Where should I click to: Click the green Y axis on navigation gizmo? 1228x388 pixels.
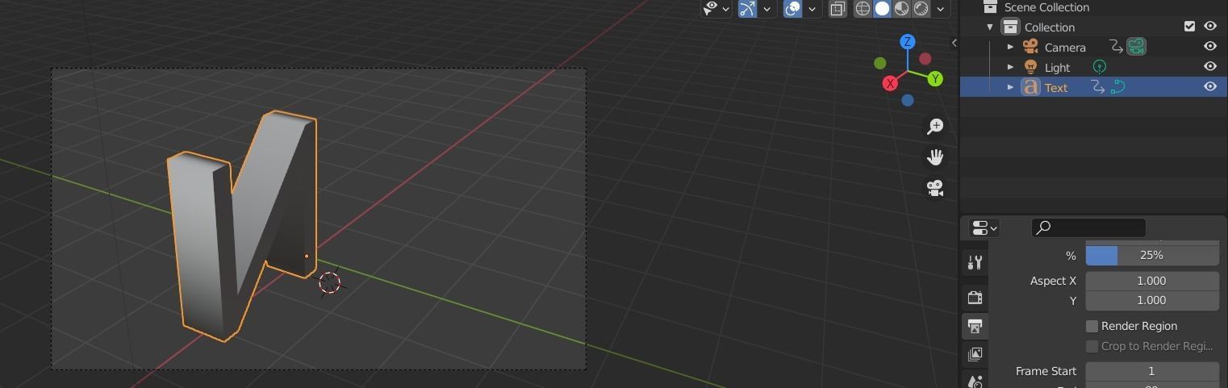tap(935, 78)
